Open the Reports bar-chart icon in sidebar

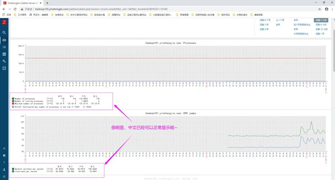click(4, 54)
